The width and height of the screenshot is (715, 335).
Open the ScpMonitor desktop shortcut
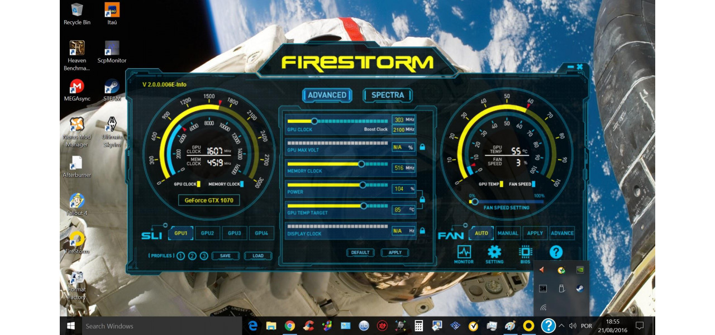[x=112, y=52]
